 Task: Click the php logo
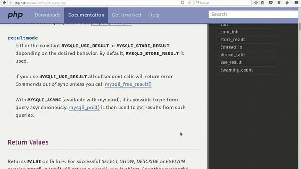pos(15,15)
